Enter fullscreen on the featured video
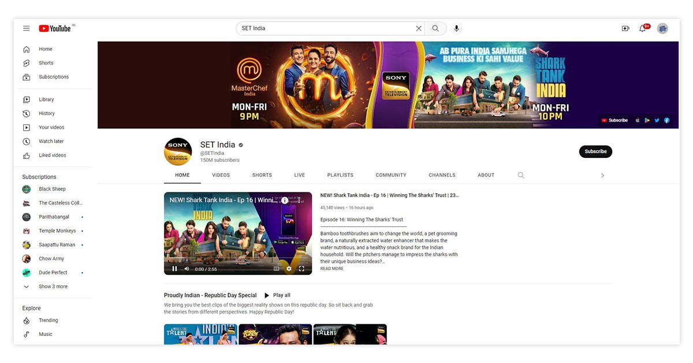Screen dimensions: 693x363 (x=301, y=269)
